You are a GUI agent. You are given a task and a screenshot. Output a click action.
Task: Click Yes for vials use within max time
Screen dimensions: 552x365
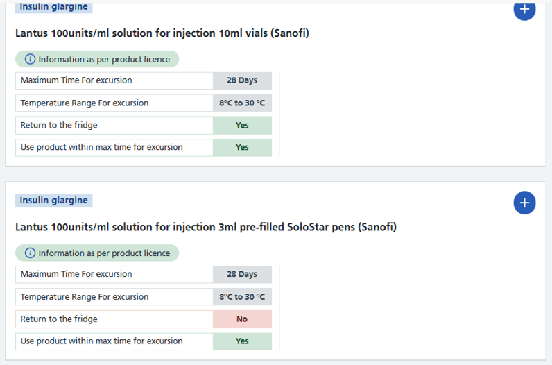coord(242,147)
